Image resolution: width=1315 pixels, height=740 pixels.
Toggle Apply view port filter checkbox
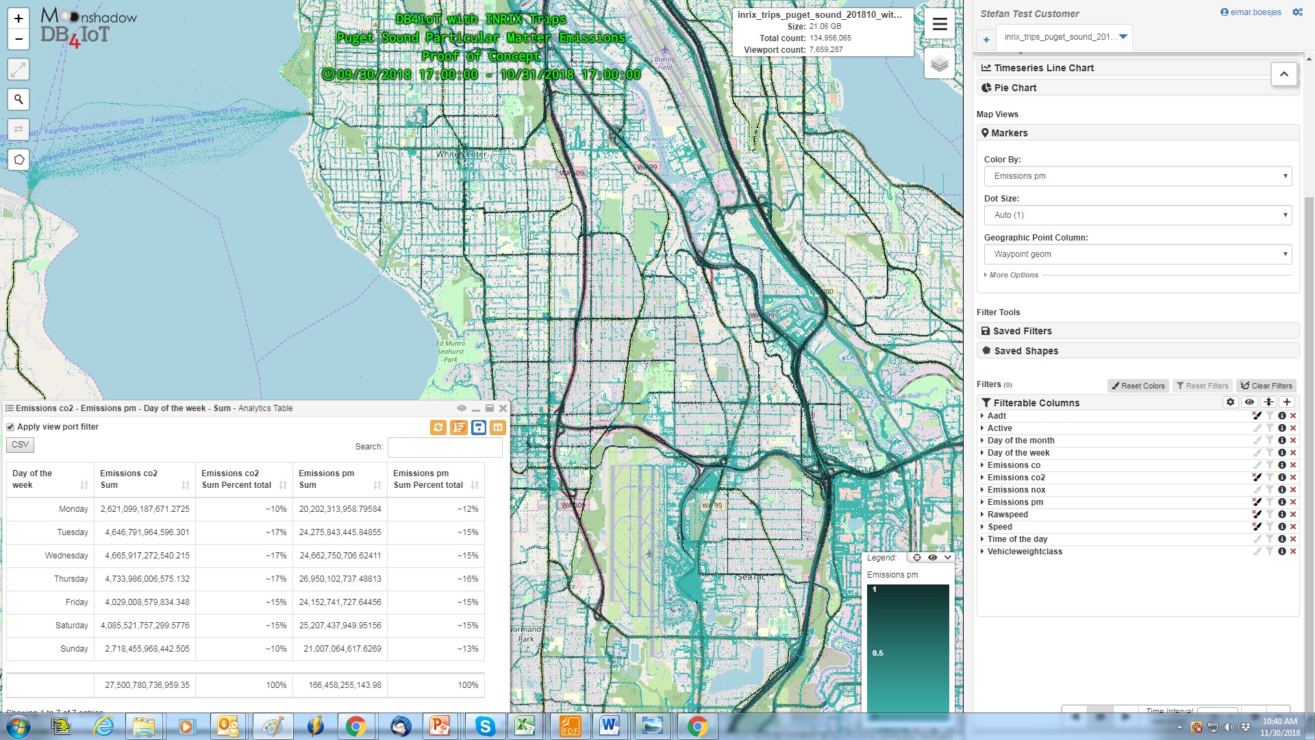point(10,427)
